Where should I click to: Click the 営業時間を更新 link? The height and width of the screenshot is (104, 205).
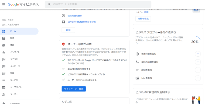click(75, 16)
